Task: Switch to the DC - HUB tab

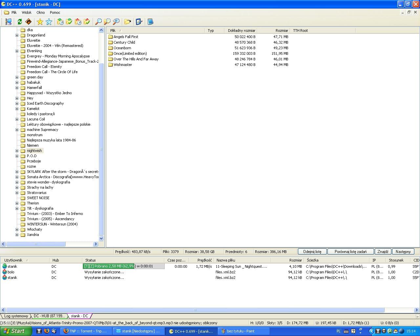Action: click(x=49, y=316)
